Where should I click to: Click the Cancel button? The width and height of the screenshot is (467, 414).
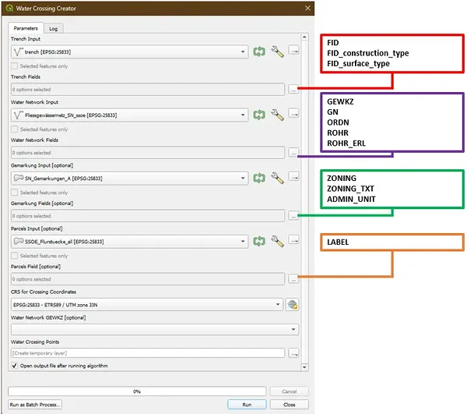pos(290,391)
